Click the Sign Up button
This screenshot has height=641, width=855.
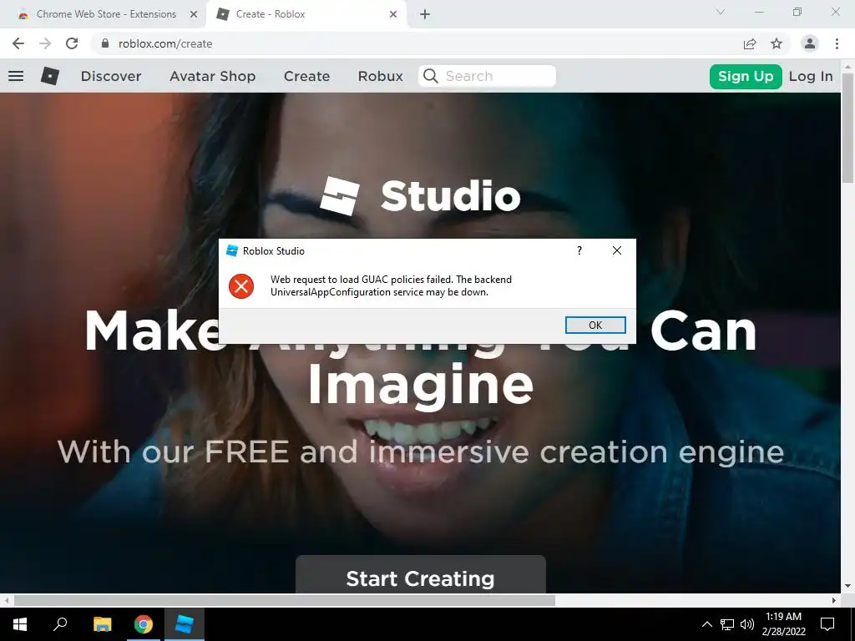746,76
